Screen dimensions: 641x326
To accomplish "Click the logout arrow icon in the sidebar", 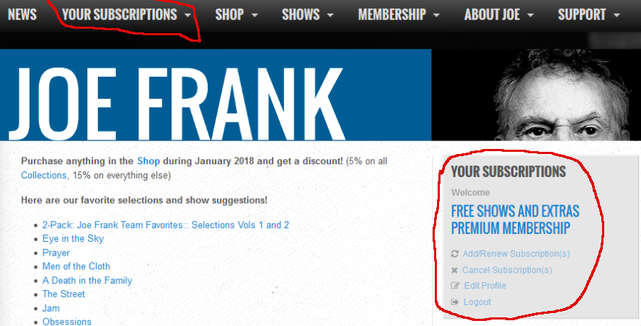I will [x=454, y=302].
